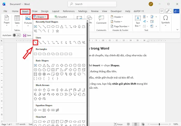Open the Layout tab

(x=56, y=11)
